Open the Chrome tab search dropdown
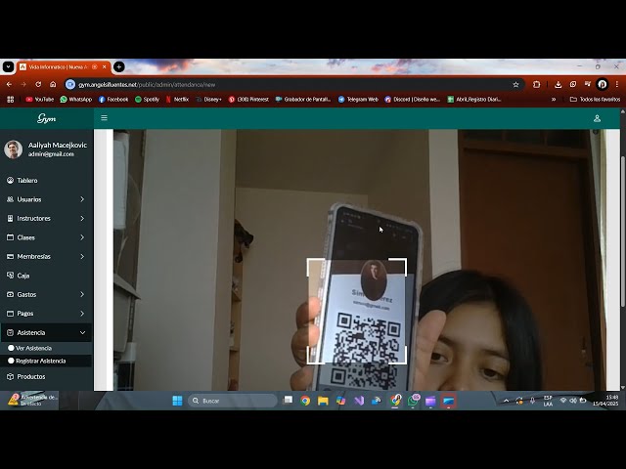This screenshot has height=469, width=626. (8, 67)
